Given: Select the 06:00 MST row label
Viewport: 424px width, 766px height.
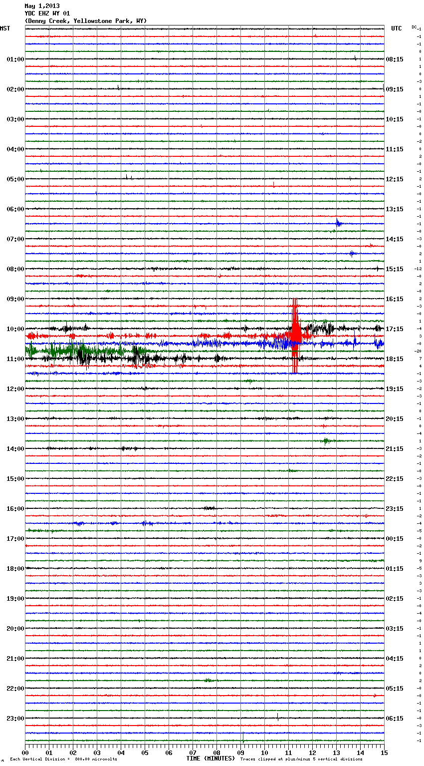Looking at the screenshot, I should [x=15, y=209].
